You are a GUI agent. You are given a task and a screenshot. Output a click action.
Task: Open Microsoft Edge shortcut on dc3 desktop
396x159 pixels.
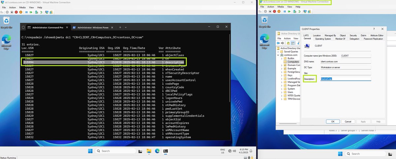264,42
